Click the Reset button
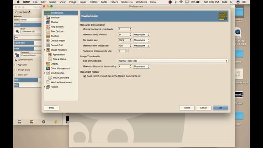 pyautogui.click(x=187, y=108)
